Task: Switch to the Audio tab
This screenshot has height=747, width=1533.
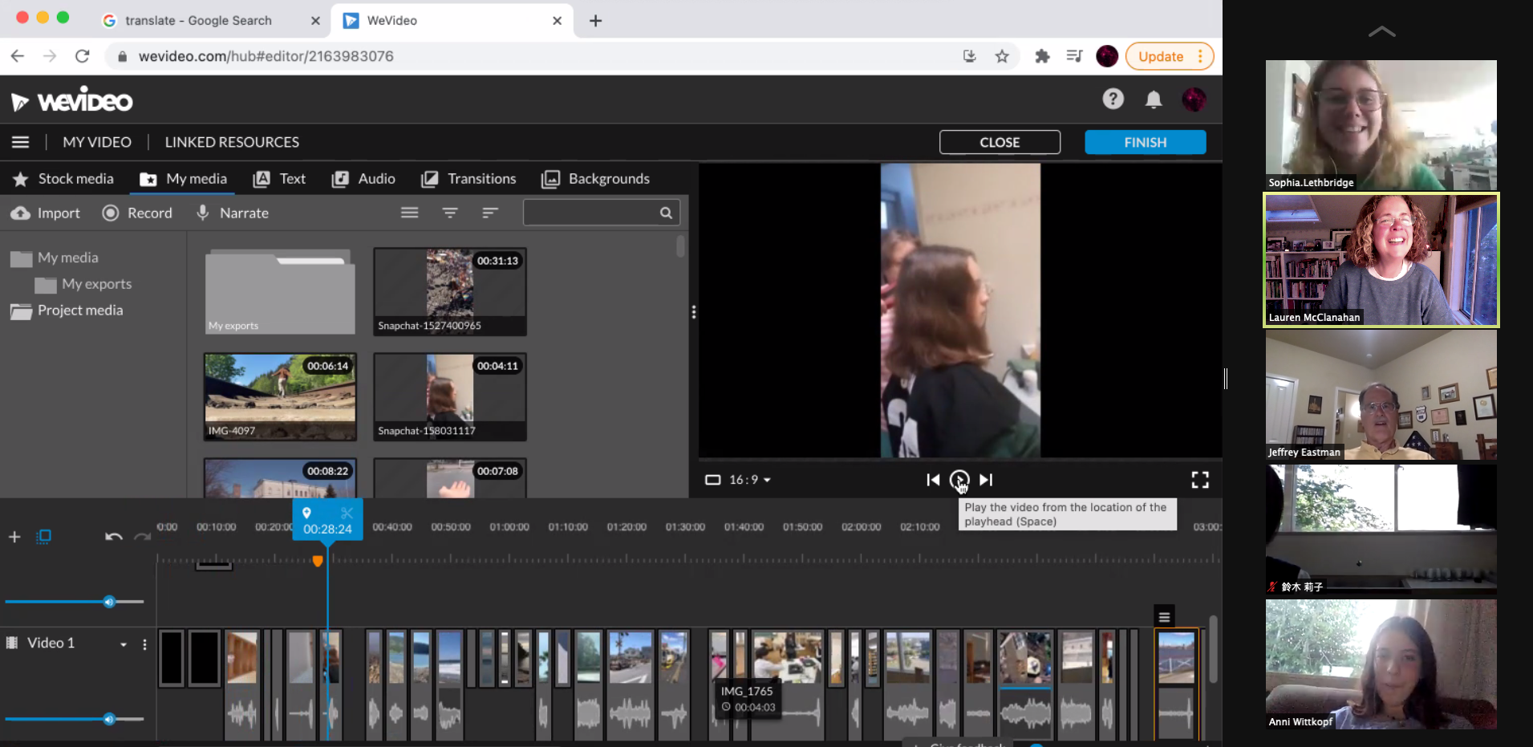Action: 363,179
